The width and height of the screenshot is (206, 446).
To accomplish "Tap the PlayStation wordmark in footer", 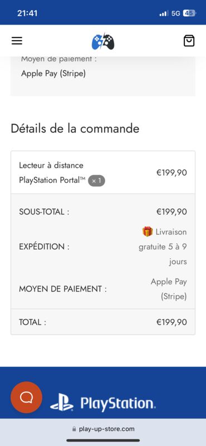I will [118, 403].
